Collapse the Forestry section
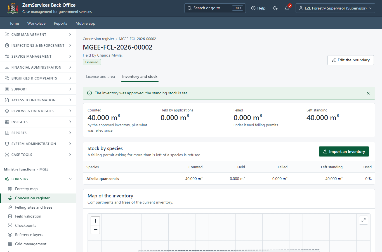Viewport: 382px width, 252px height. tap(38, 179)
